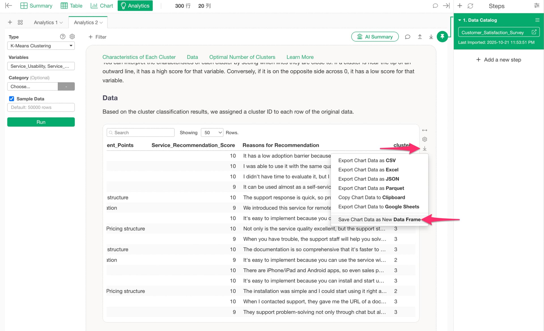Select Save Chart Data as New Data Frame

pyautogui.click(x=379, y=219)
